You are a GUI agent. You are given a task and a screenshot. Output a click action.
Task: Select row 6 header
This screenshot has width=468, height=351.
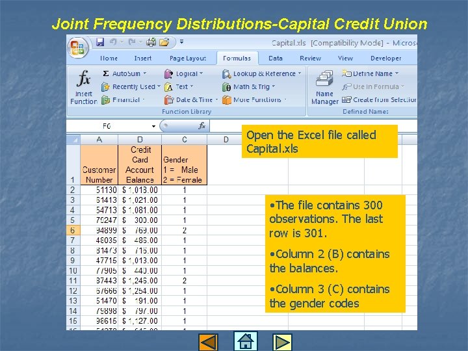click(x=73, y=230)
